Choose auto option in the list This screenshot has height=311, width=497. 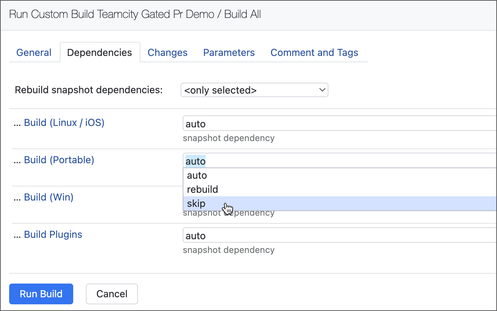tap(197, 176)
